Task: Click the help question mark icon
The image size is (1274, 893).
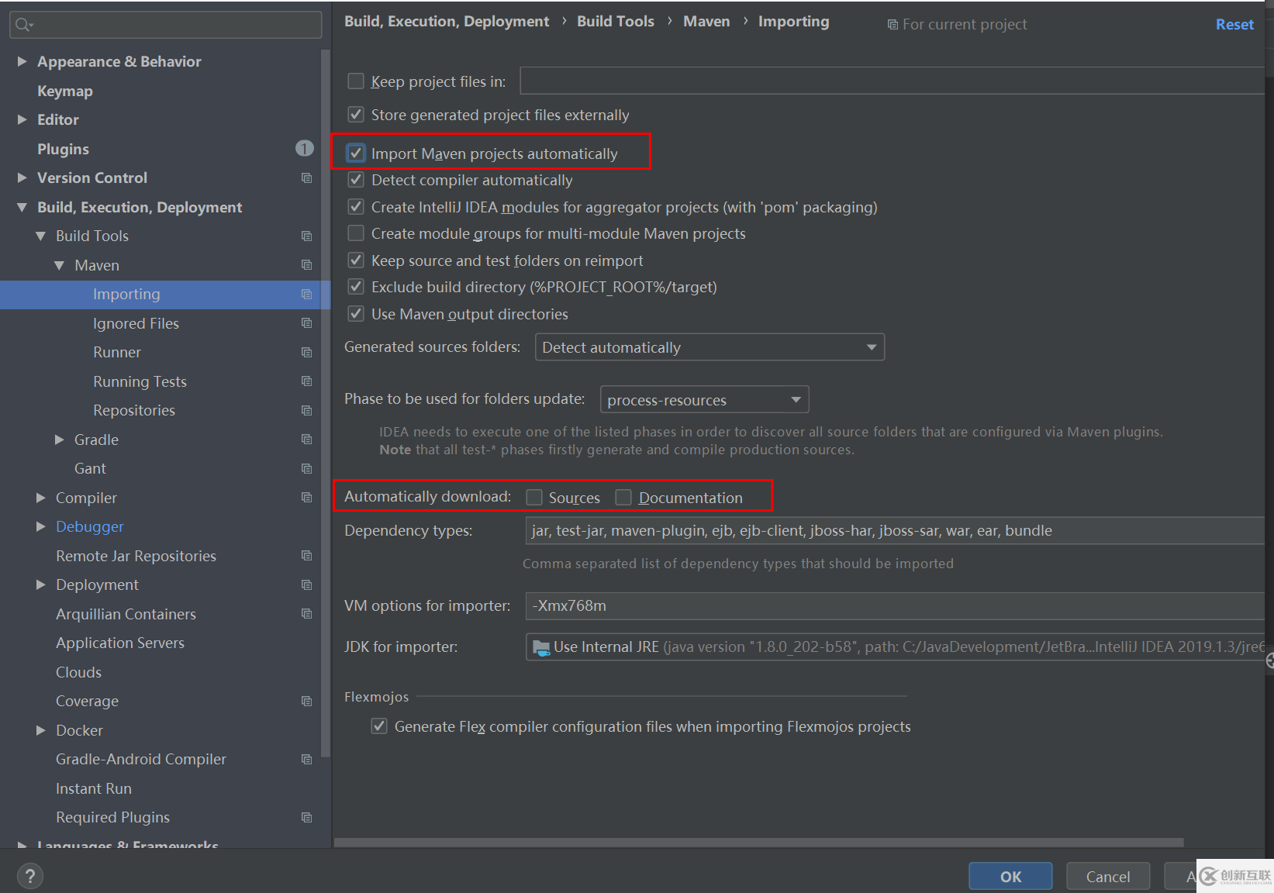Action: [x=29, y=876]
